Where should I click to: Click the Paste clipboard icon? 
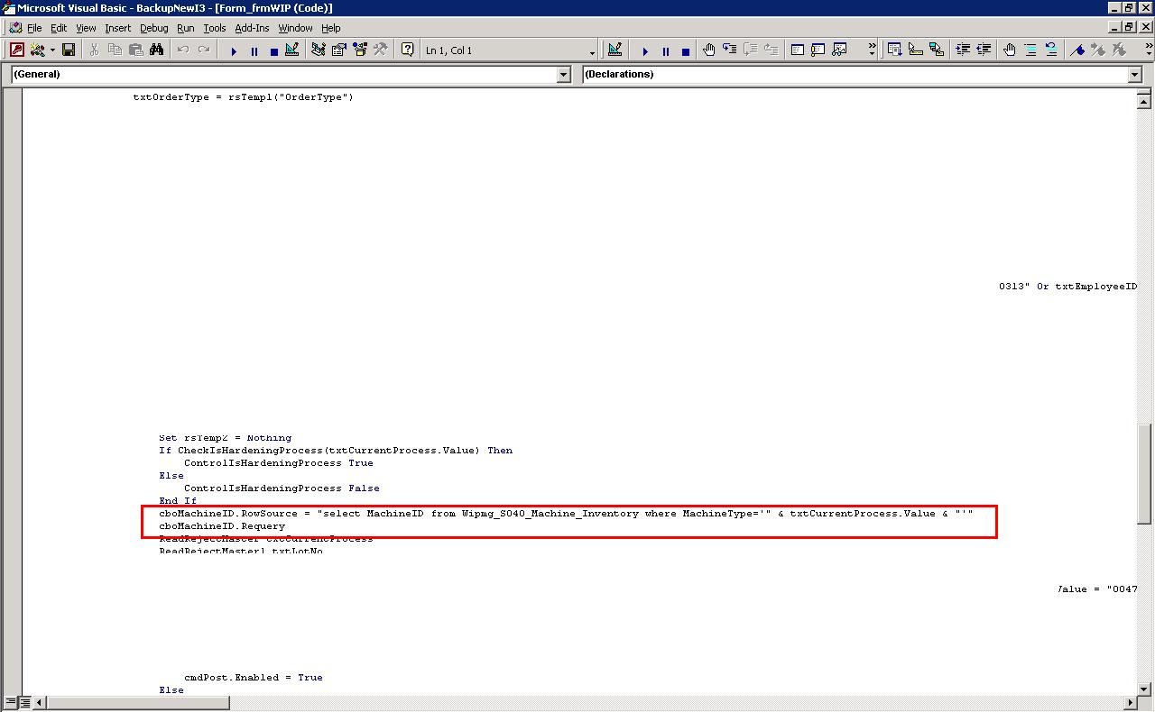(x=135, y=50)
